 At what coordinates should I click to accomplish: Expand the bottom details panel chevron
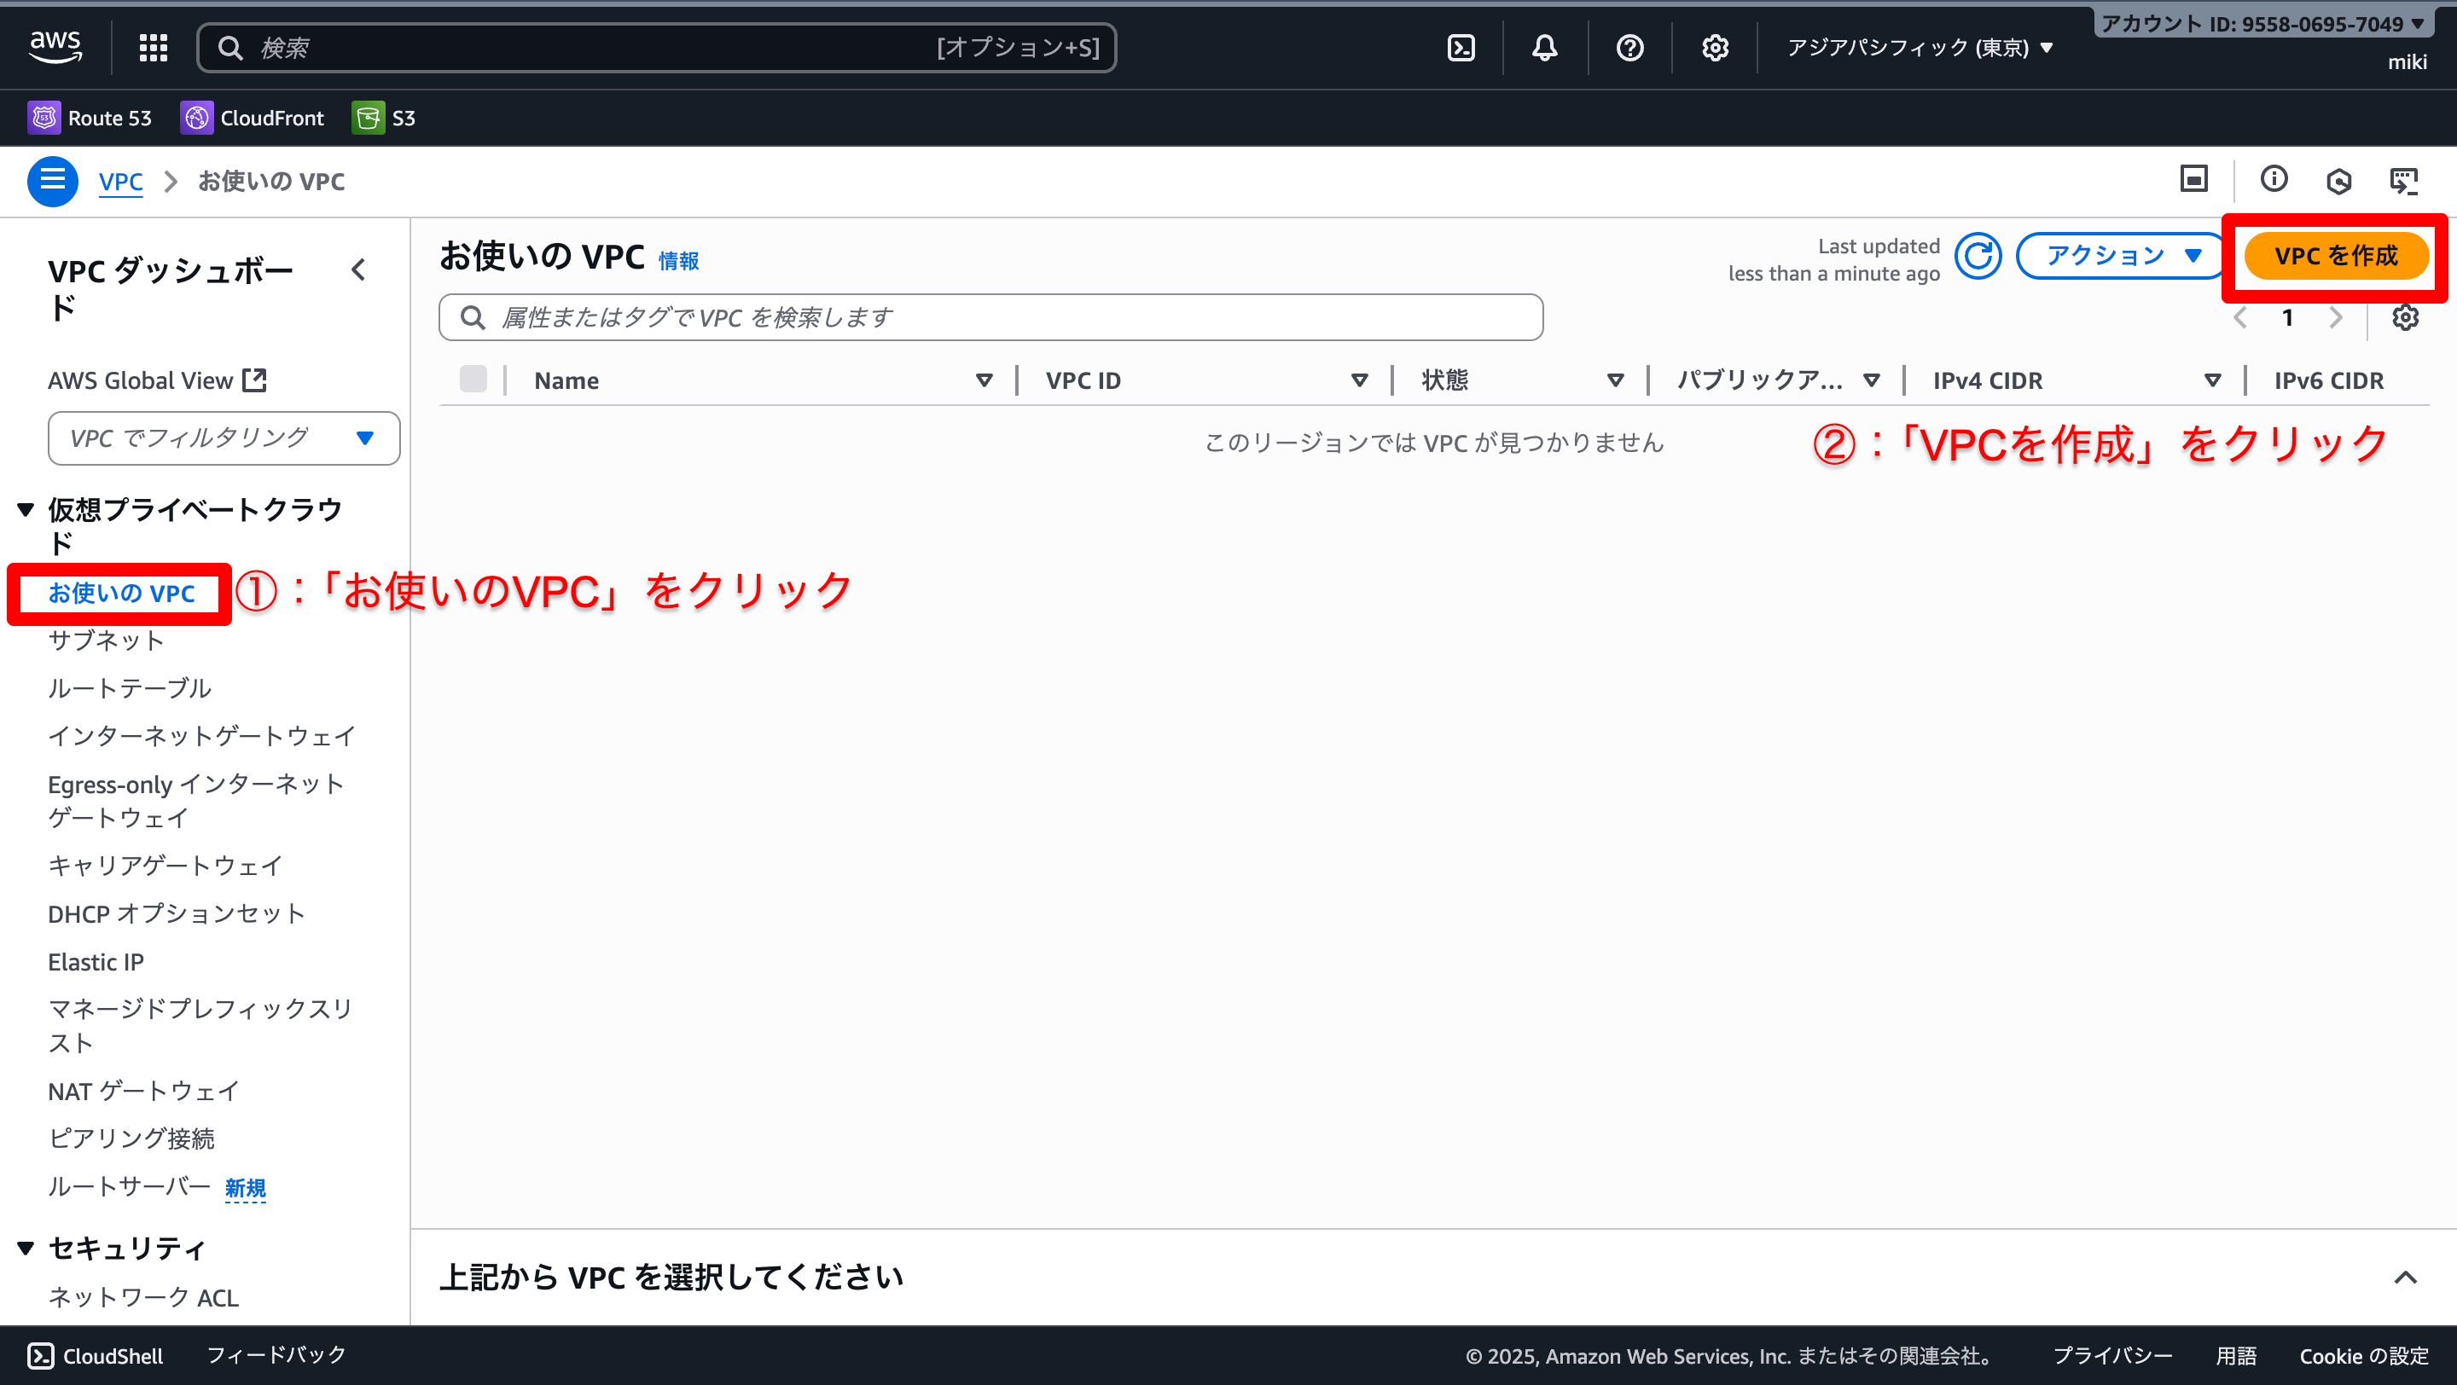2405,1278
